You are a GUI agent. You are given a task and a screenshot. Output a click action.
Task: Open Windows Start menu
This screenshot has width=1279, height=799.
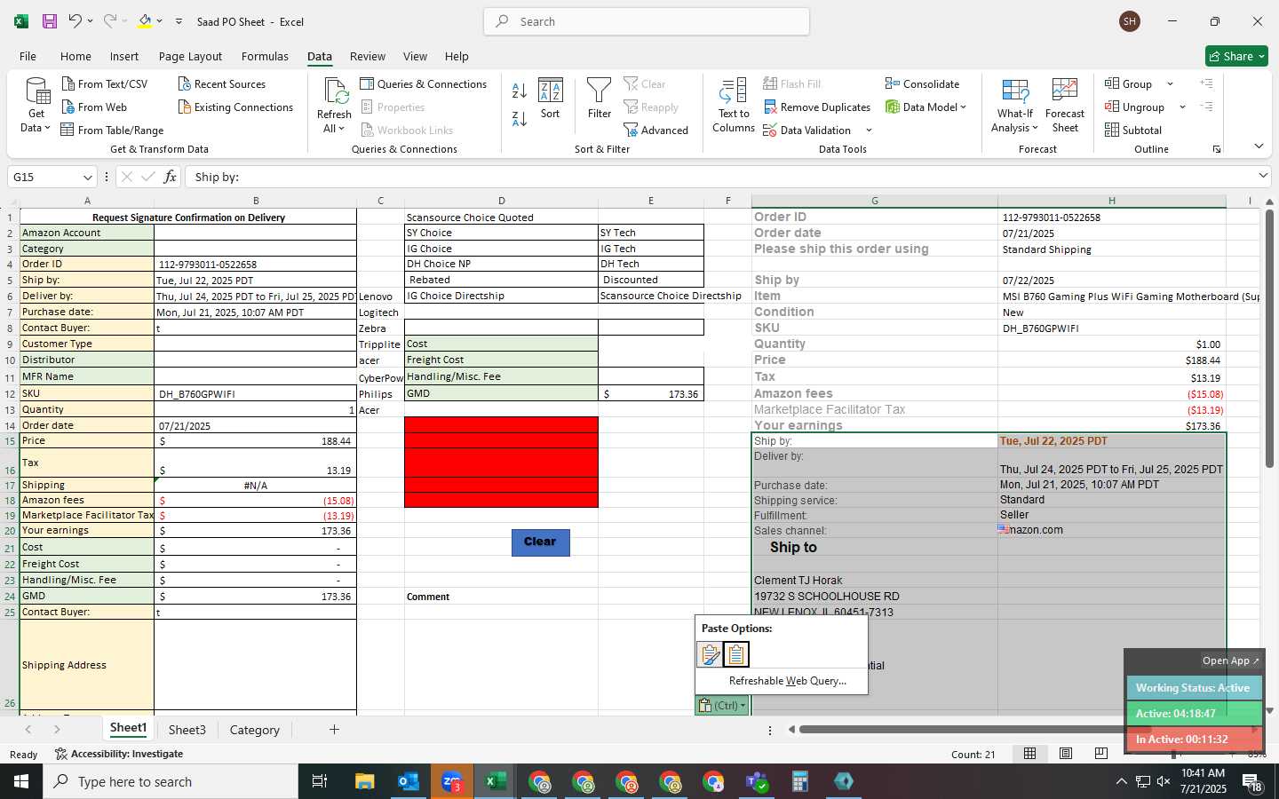click(x=21, y=781)
